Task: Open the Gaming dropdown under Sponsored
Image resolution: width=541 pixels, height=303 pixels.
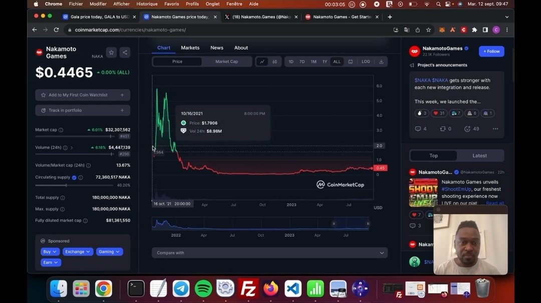Action: (109, 251)
